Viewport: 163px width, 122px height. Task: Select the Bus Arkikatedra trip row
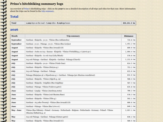pos(73,40)
